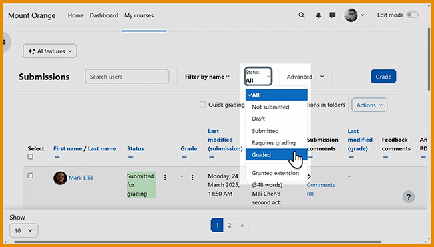Open the Show 10 per page dropdown
This screenshot has height=247, width=434.
[24, 230]
